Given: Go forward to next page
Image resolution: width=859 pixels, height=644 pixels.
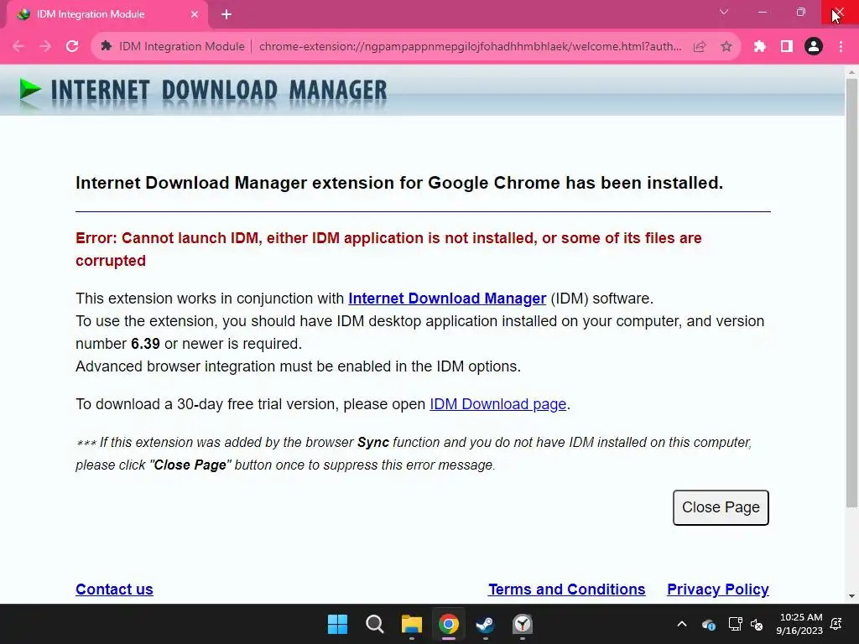Looking at the screenshot, I should [45, 47].
